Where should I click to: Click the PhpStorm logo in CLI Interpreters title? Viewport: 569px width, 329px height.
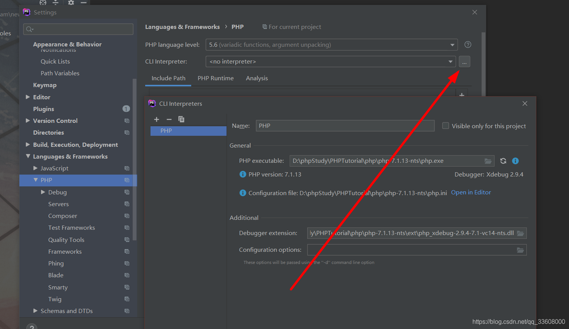pyautogui.click(x=152, y=103)
